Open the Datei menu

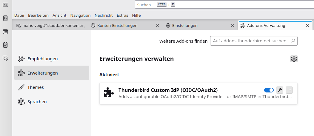click(x=19, y=15)
